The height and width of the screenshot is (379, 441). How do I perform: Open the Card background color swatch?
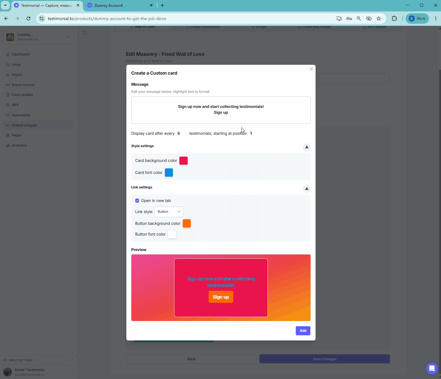tap(183, 161)
